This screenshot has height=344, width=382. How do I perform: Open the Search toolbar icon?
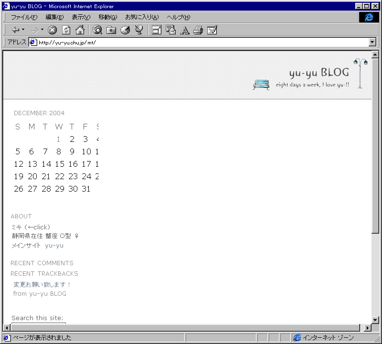pos(97,30)
